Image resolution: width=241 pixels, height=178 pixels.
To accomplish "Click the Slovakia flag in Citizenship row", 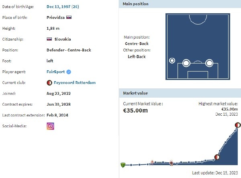I will (49, 39).
